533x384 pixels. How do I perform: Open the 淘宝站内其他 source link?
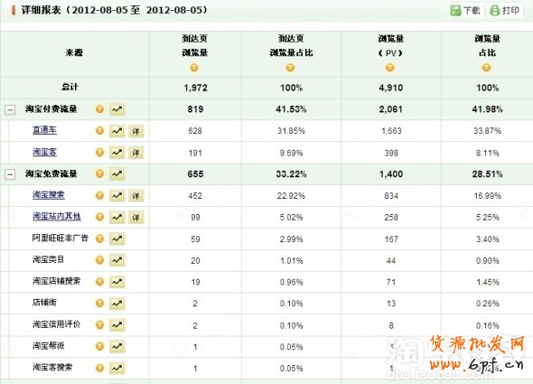click(x=56, y=216)
